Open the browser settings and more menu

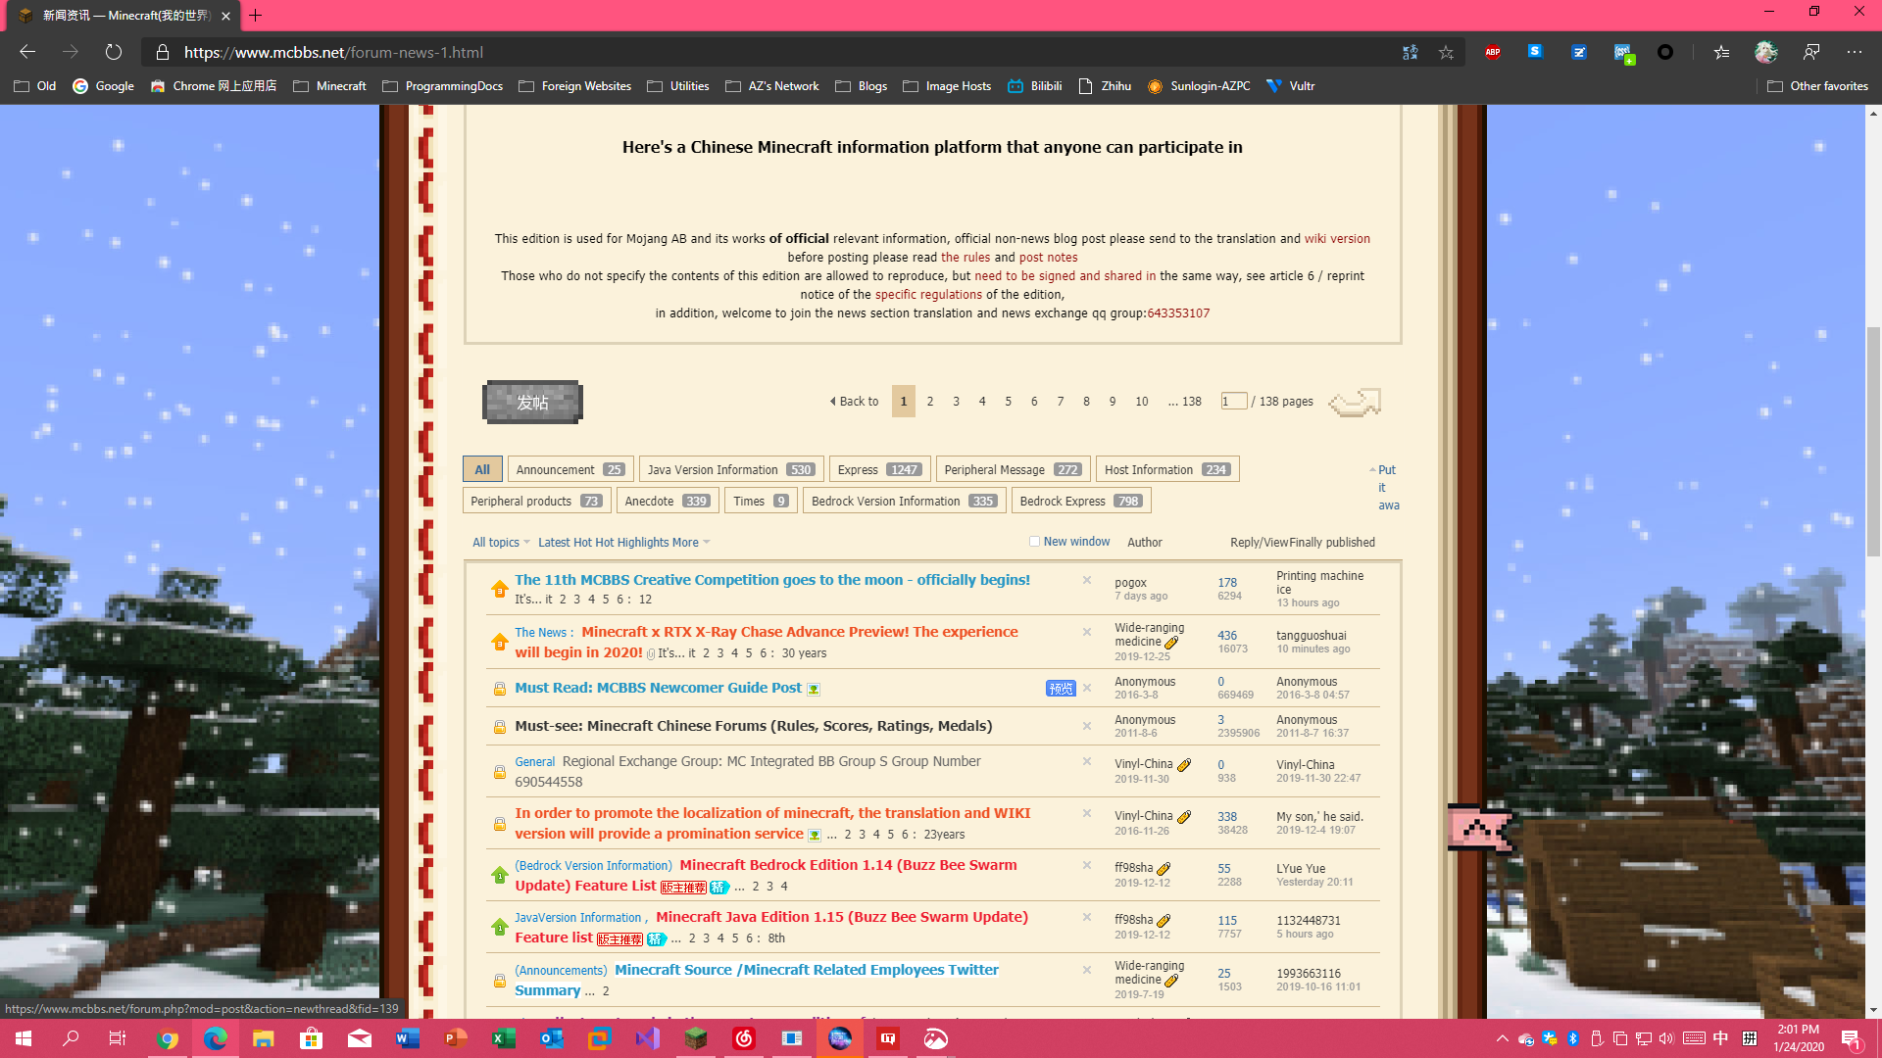1854,52
